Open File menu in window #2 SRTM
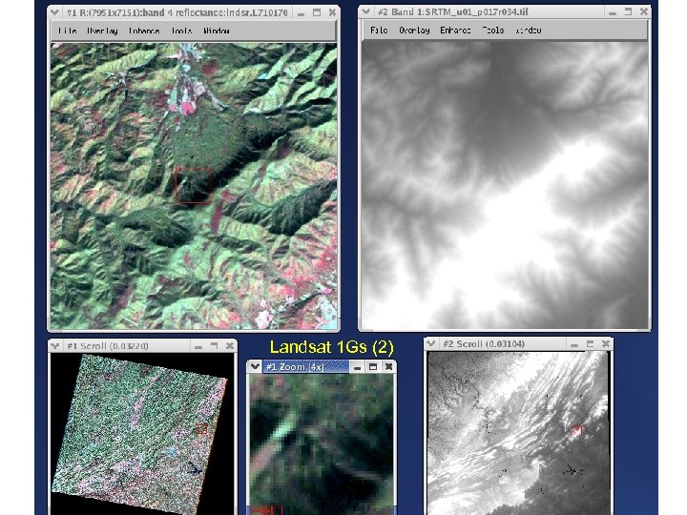Screen dimensions: 687x515 click(379, 31)
